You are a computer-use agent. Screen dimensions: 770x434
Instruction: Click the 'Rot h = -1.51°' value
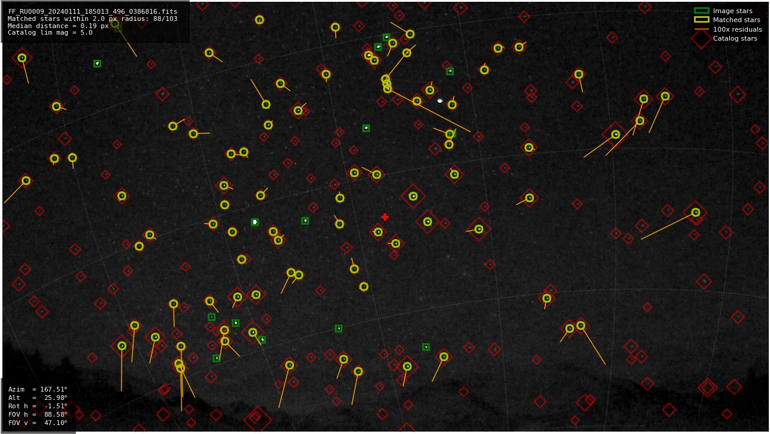point(38,406)
